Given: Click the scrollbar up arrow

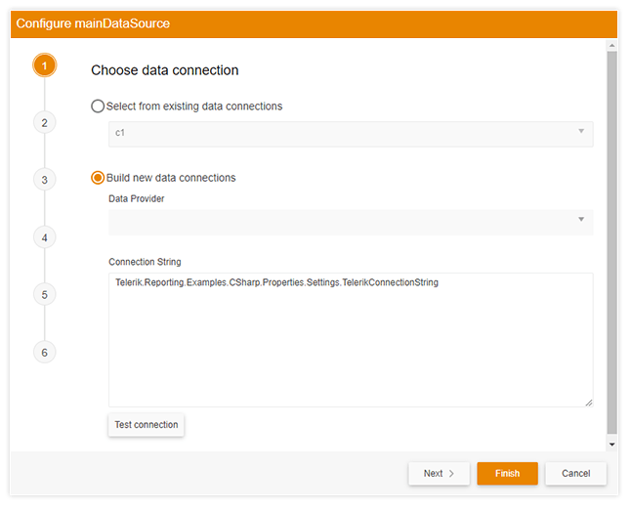Looking at the screenshot, I should point(612,46).
